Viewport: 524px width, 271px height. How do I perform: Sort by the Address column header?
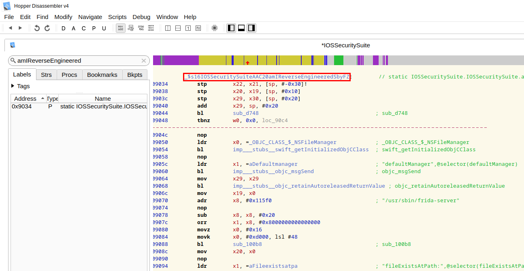click(x=28, y=99)
